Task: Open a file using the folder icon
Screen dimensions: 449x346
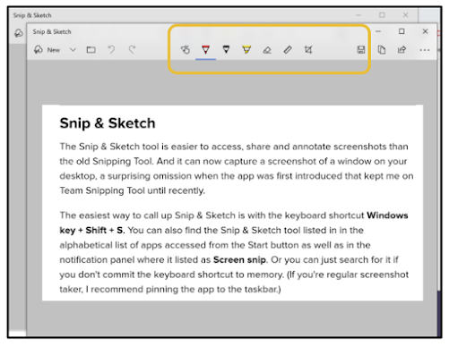Action: tap(91, 50)
